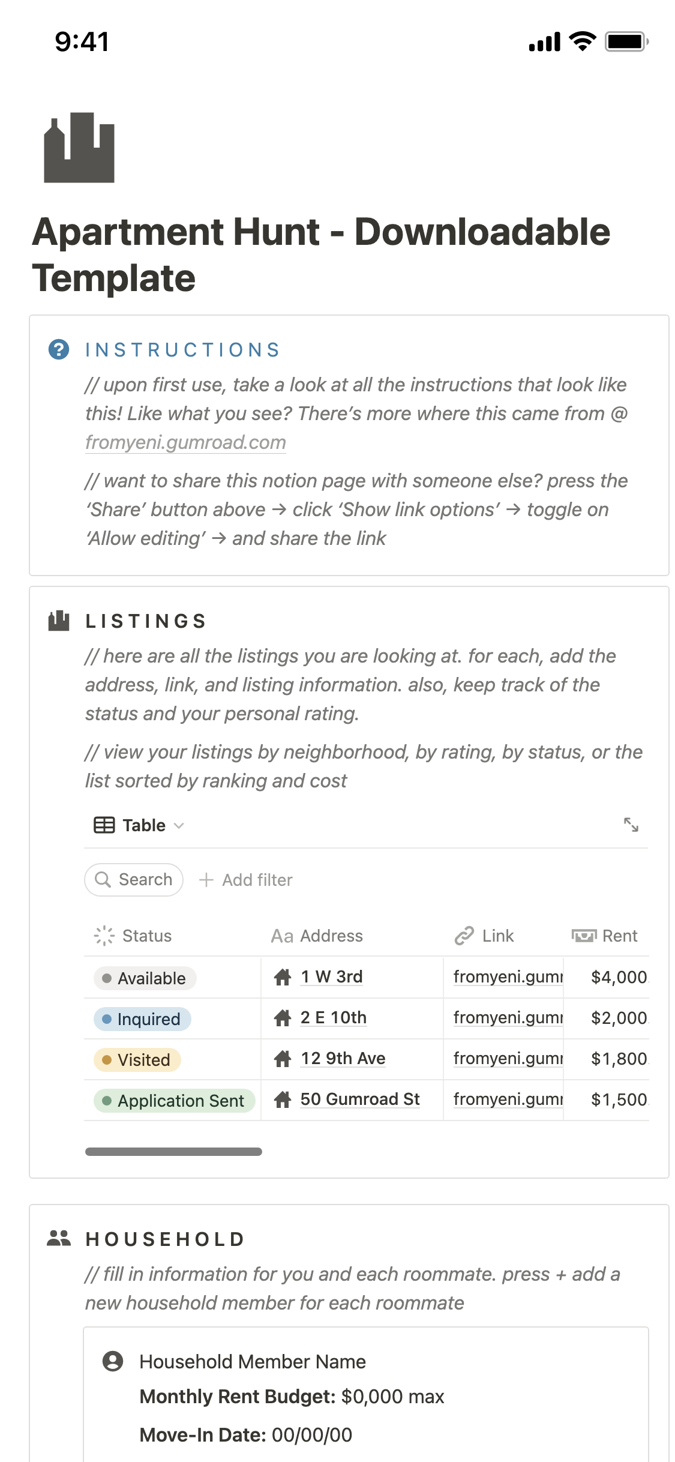
Task: Click the horizontal scrollbar under the table
Action: pos(173,1151)
